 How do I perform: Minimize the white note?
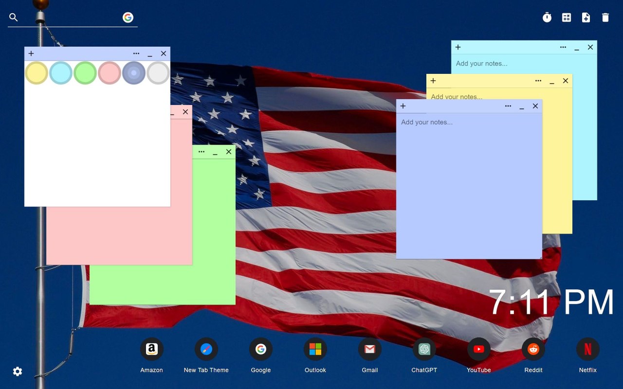point(150,54)
